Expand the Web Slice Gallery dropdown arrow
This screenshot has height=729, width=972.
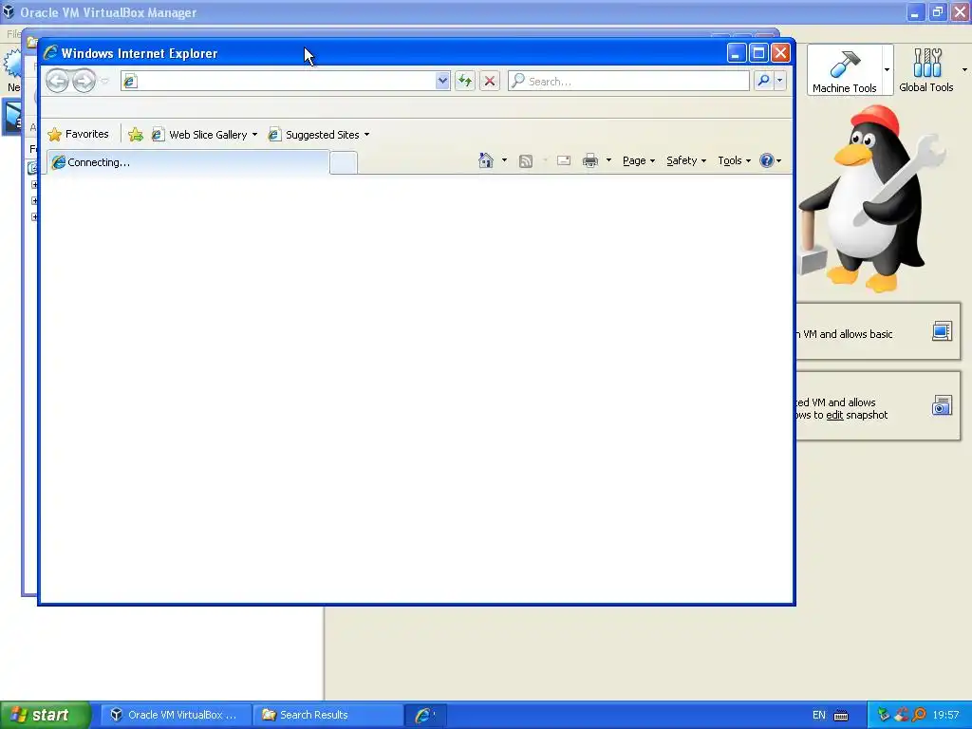point(254,135)
